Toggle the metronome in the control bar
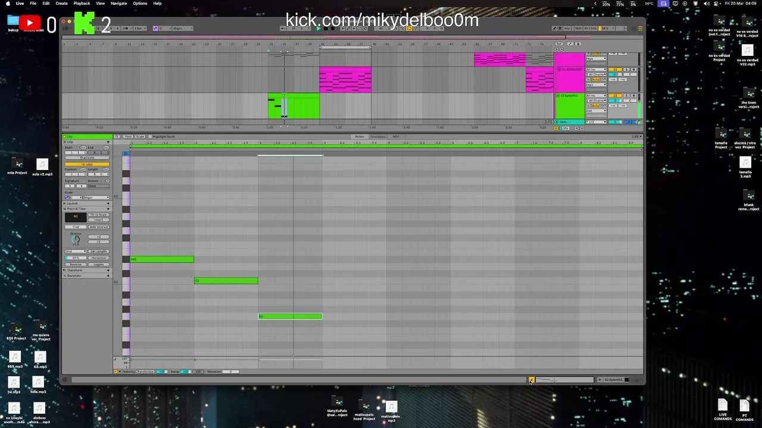The width and height of the screenshot is (762, 428). click(127, 28)
